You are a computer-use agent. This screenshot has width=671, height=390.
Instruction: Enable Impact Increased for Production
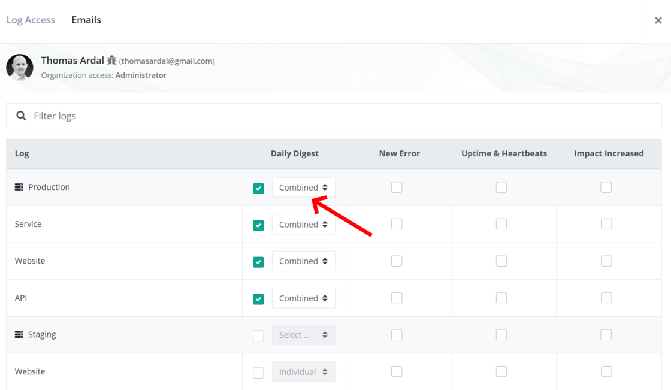pyautogui.click(x=606, y=187)
